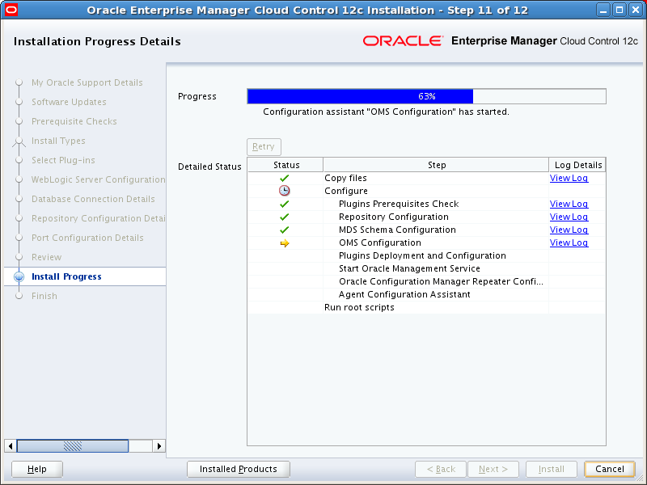Click the checkmark for Plugins Prerequisites Check
Viewport: 647px width, 485px height.
point(285,205)
